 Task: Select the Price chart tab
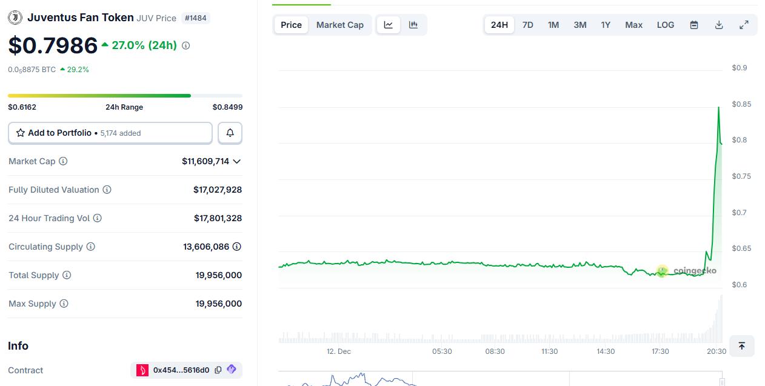coord(291,25)
